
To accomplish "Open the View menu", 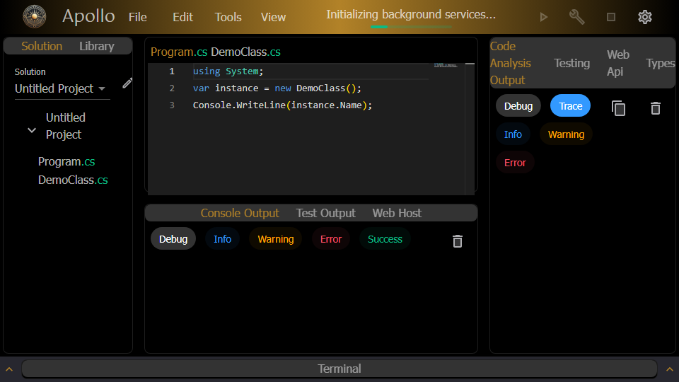I will (273, 17).
